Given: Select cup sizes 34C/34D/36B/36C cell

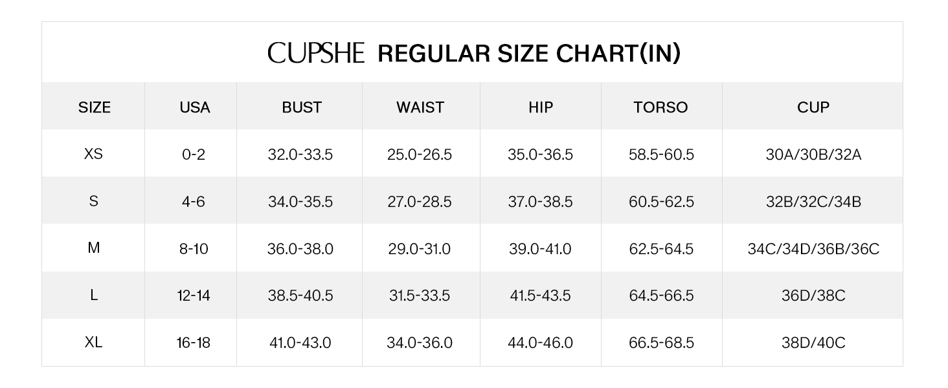Looking at the screenshot, I should (x=813, y=249).
